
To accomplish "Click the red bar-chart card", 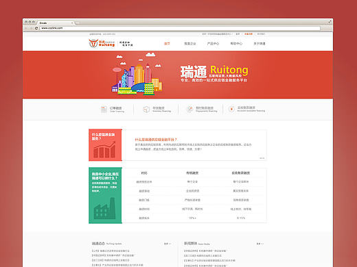I will [105, 145].
